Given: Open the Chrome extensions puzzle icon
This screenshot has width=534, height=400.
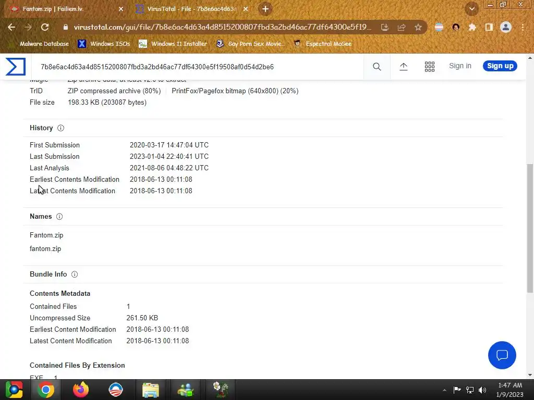Looking at the screenshot, I should click(x=472, y=27).
